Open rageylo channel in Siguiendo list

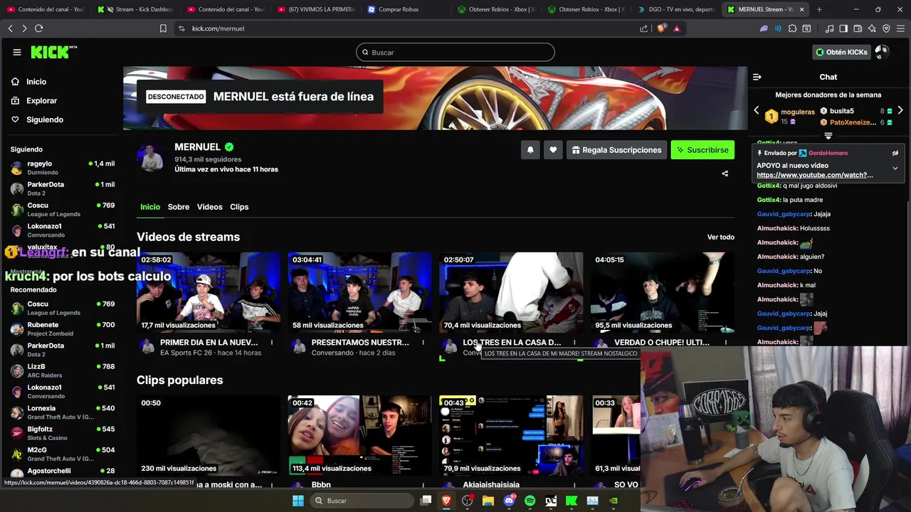(62, 168)
